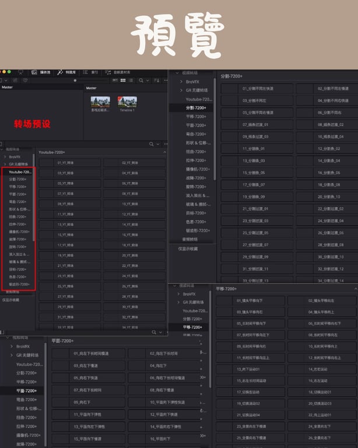Screen dimensions: 358x448
Task: Open the 媒体池 media pool panel button
Action: [x=41, y=72]
